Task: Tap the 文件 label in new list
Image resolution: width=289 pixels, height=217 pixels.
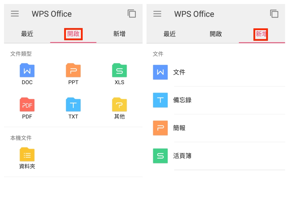Action: click(x=179, y=72)
